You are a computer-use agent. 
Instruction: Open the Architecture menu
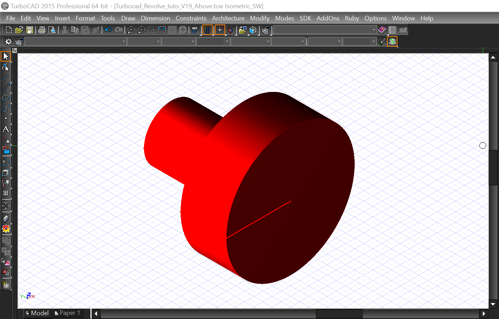(x=228, y=18)
